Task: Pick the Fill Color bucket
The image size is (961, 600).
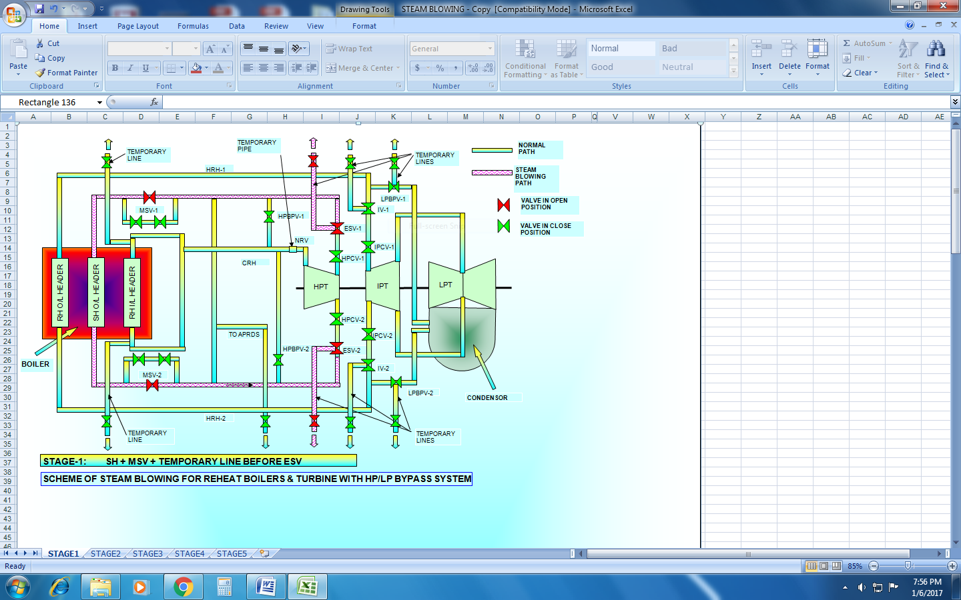Action: (196, 68)
